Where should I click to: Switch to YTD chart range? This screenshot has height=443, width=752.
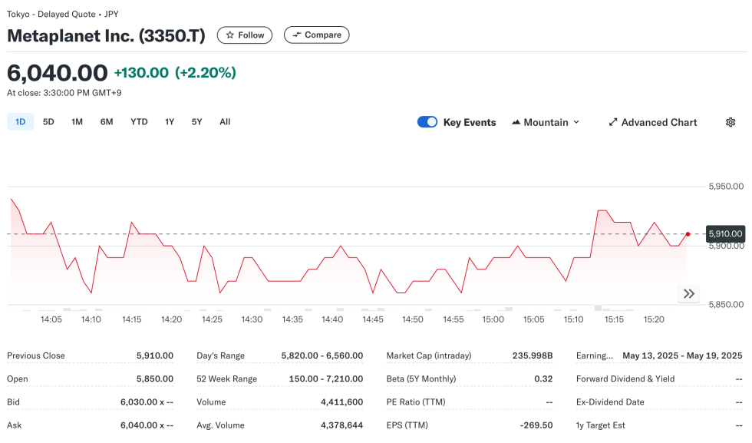coord(139,122)
